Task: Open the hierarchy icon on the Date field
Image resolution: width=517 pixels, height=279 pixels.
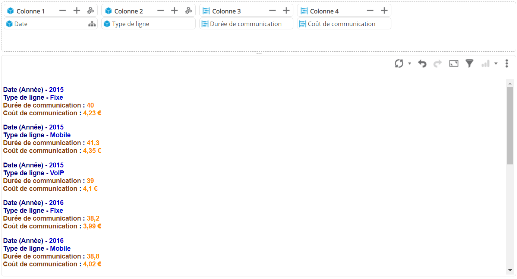Action: 92,24
